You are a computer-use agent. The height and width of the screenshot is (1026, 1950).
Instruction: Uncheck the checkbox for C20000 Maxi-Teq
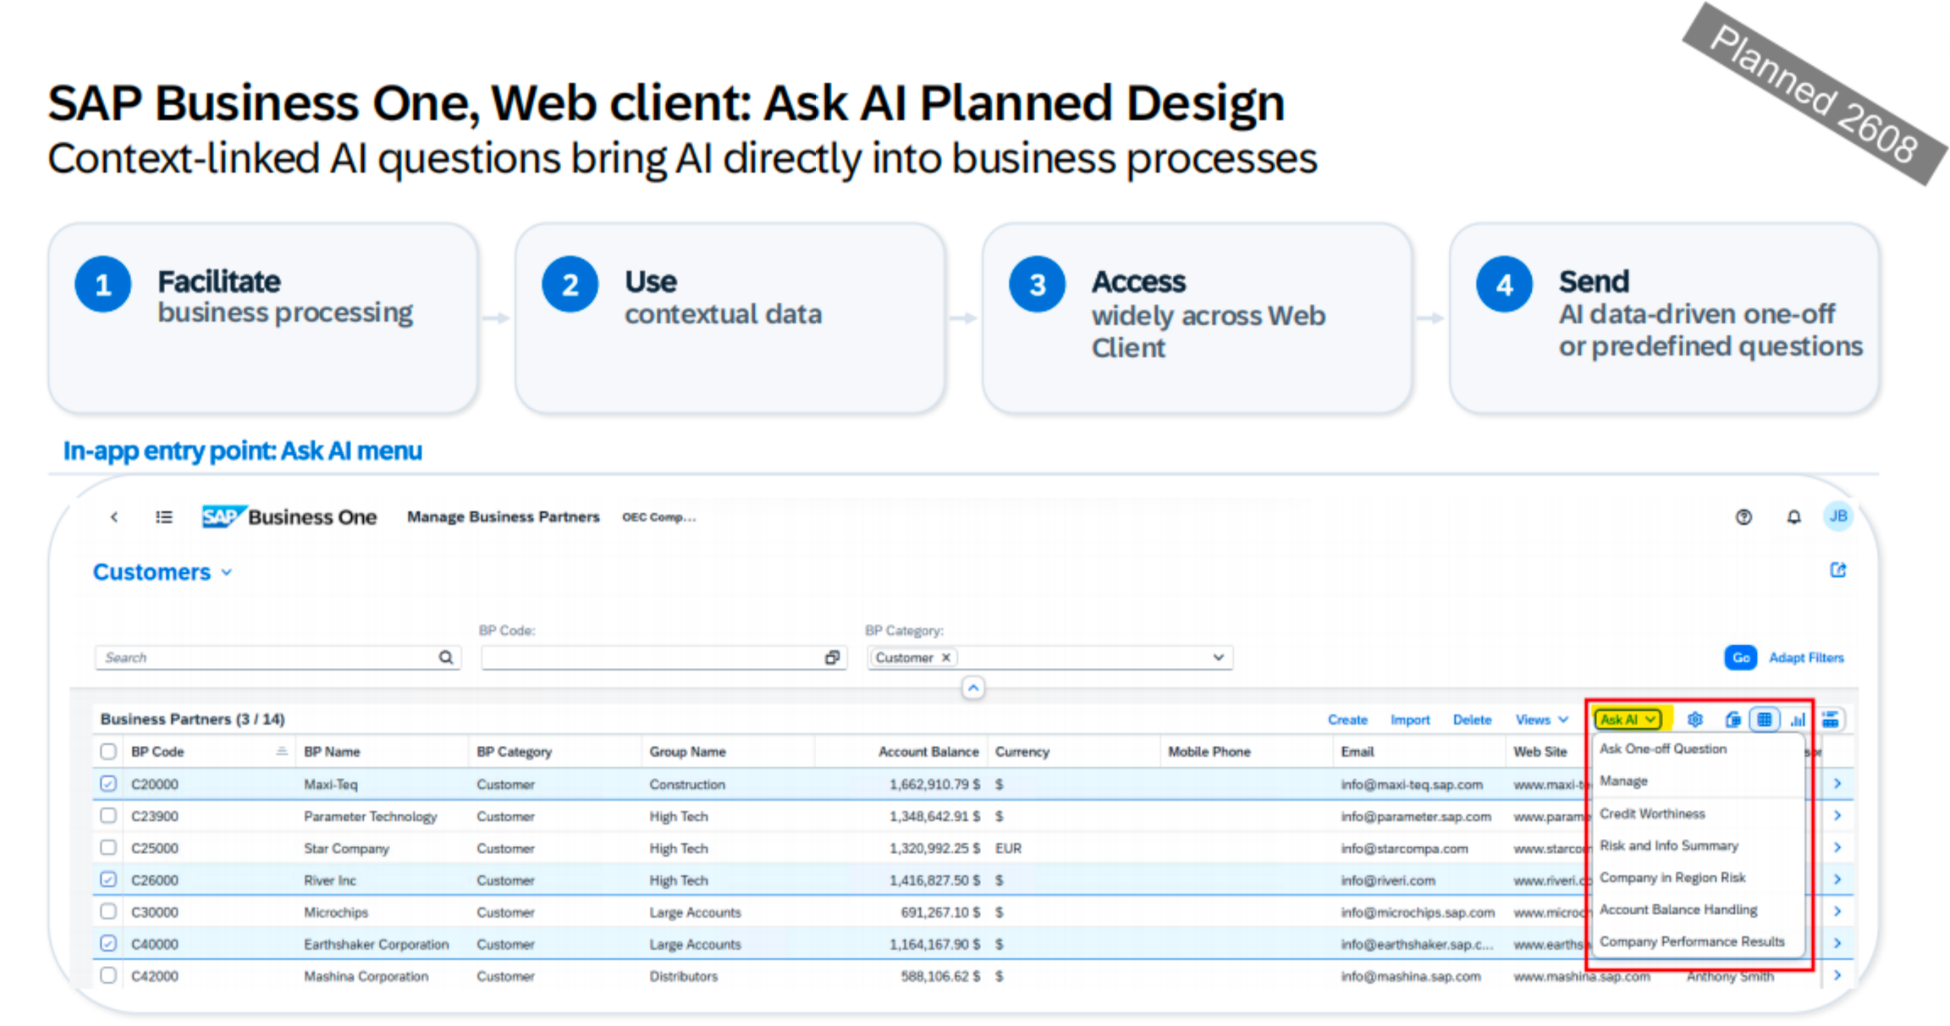click(108, 784)
